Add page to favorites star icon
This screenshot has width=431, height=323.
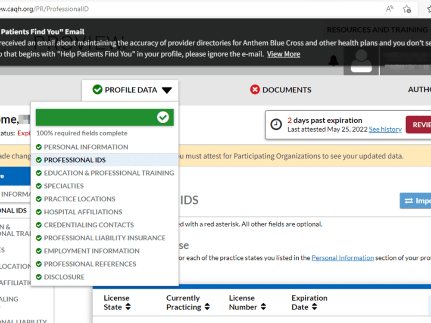coord(407,9)
